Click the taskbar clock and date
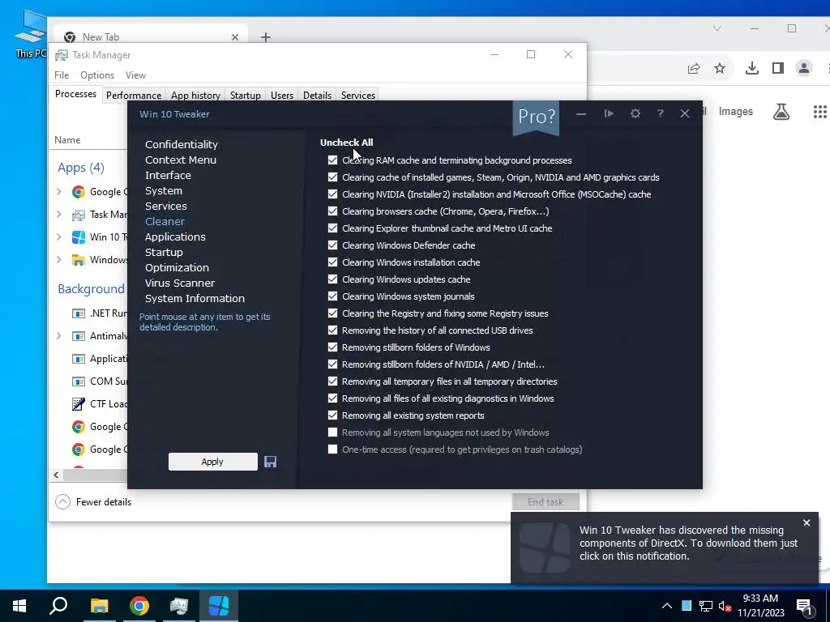Image resolution: width=830 pixels, height=622 pixels. [x=760, y=606]
